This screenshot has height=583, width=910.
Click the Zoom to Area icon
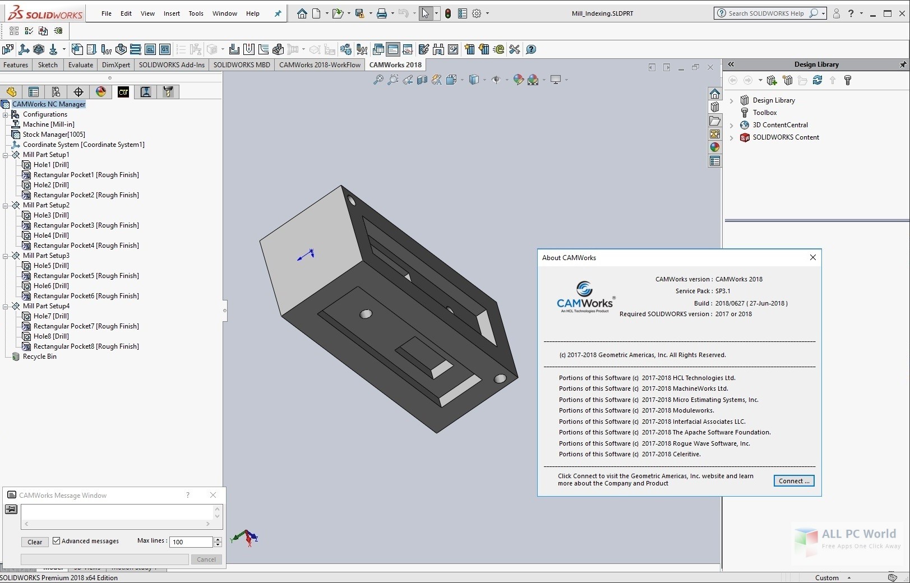tap(393, 80)
